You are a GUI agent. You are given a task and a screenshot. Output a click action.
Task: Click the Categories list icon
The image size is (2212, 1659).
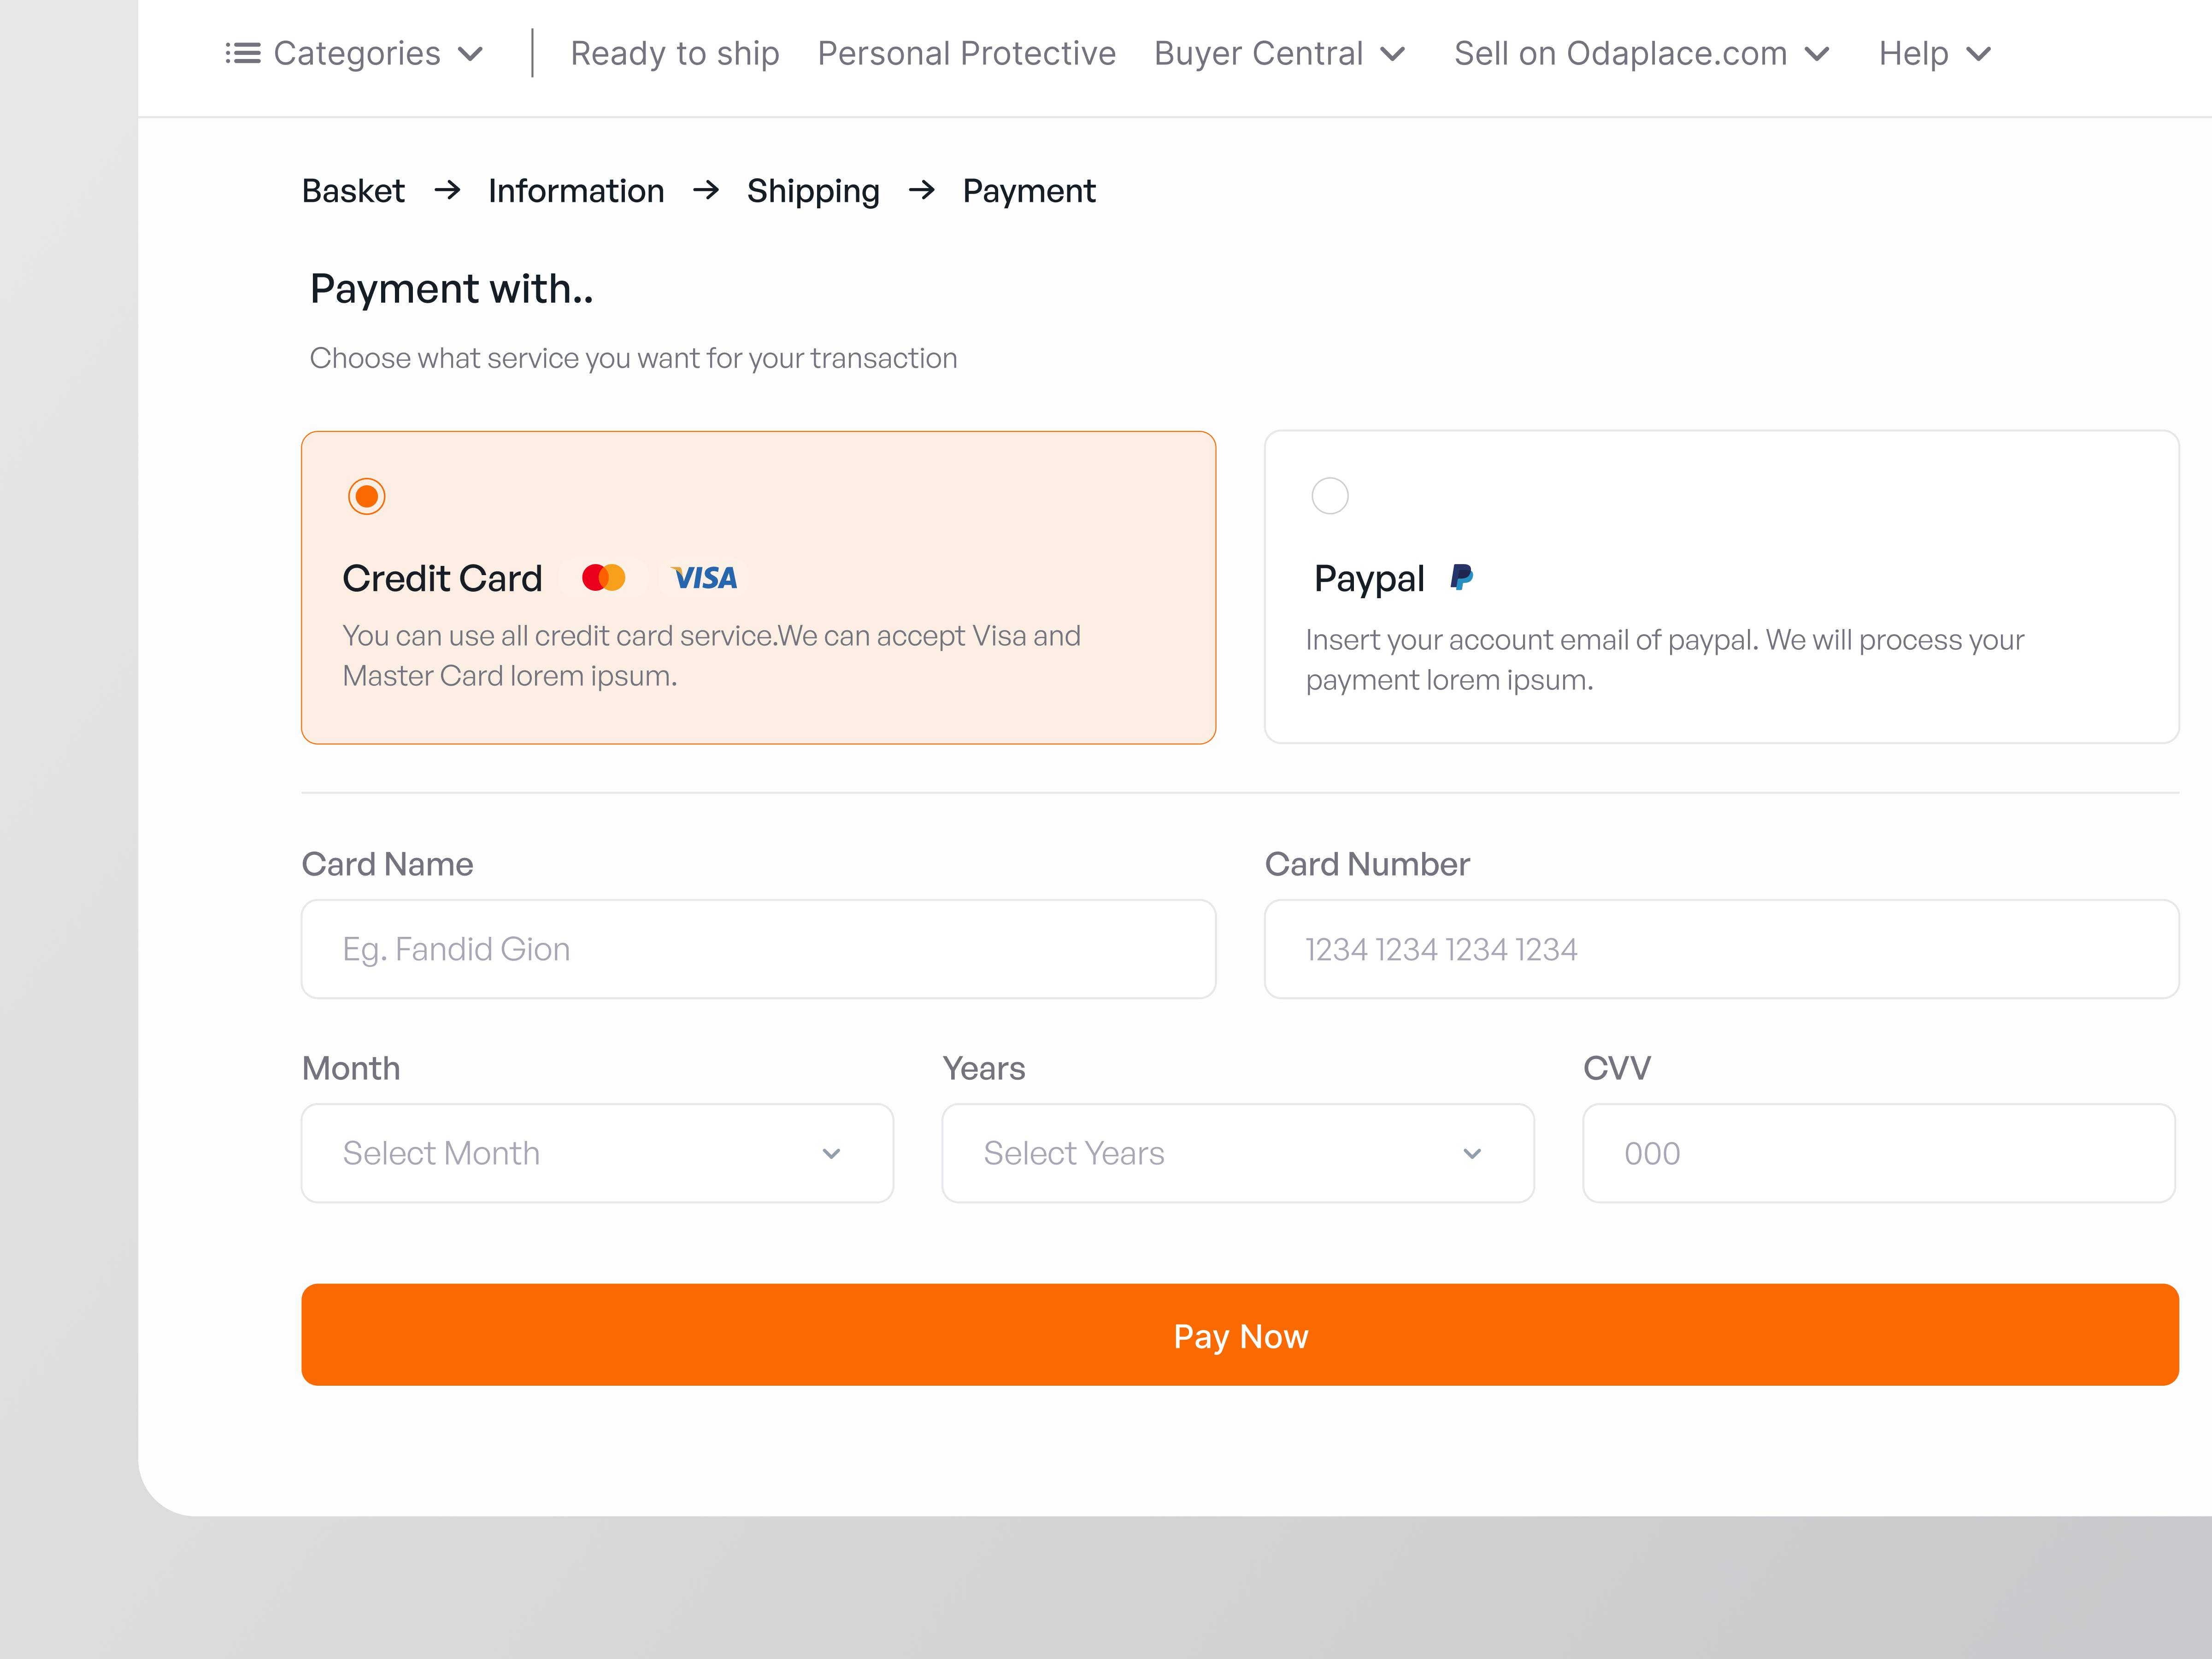coord(242,53)
